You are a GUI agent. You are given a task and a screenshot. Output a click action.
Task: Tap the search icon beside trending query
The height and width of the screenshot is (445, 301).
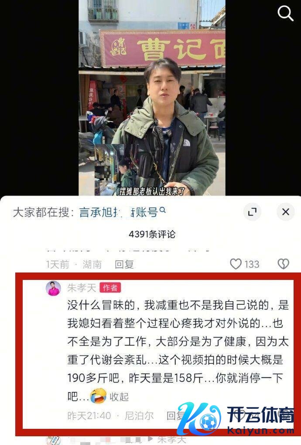click(162, 210)
